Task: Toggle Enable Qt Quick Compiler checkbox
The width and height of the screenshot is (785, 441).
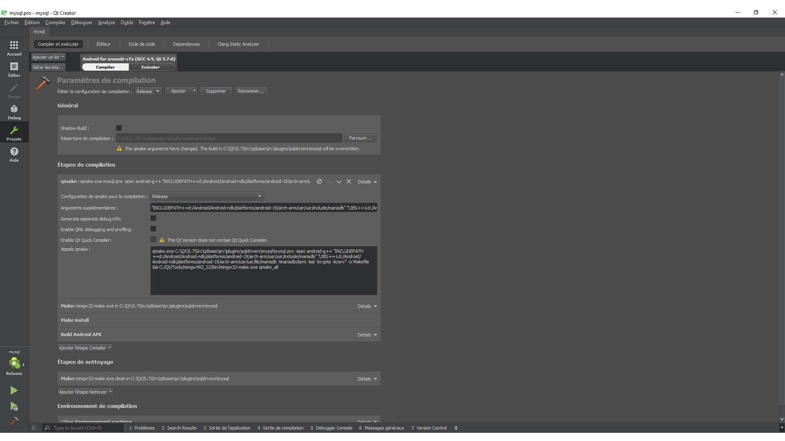Action: coord(153,240)
